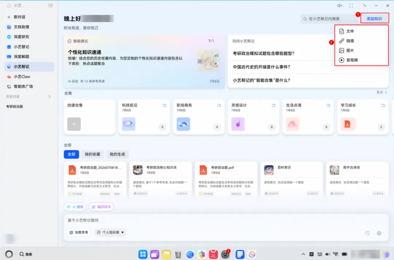
Task: Toggle 深度思考 mode
Action: tap(79, 232)
